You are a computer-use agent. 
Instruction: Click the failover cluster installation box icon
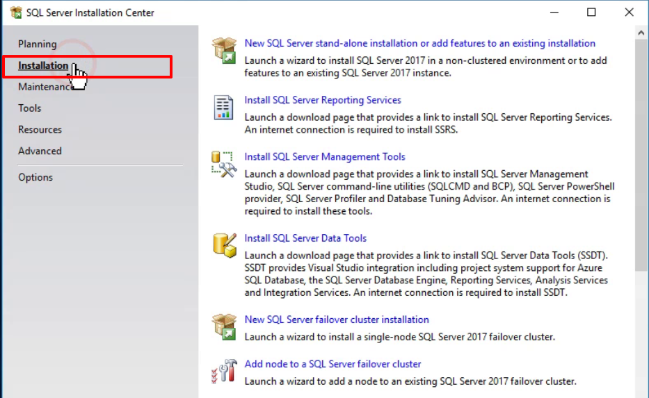point(224,327)
